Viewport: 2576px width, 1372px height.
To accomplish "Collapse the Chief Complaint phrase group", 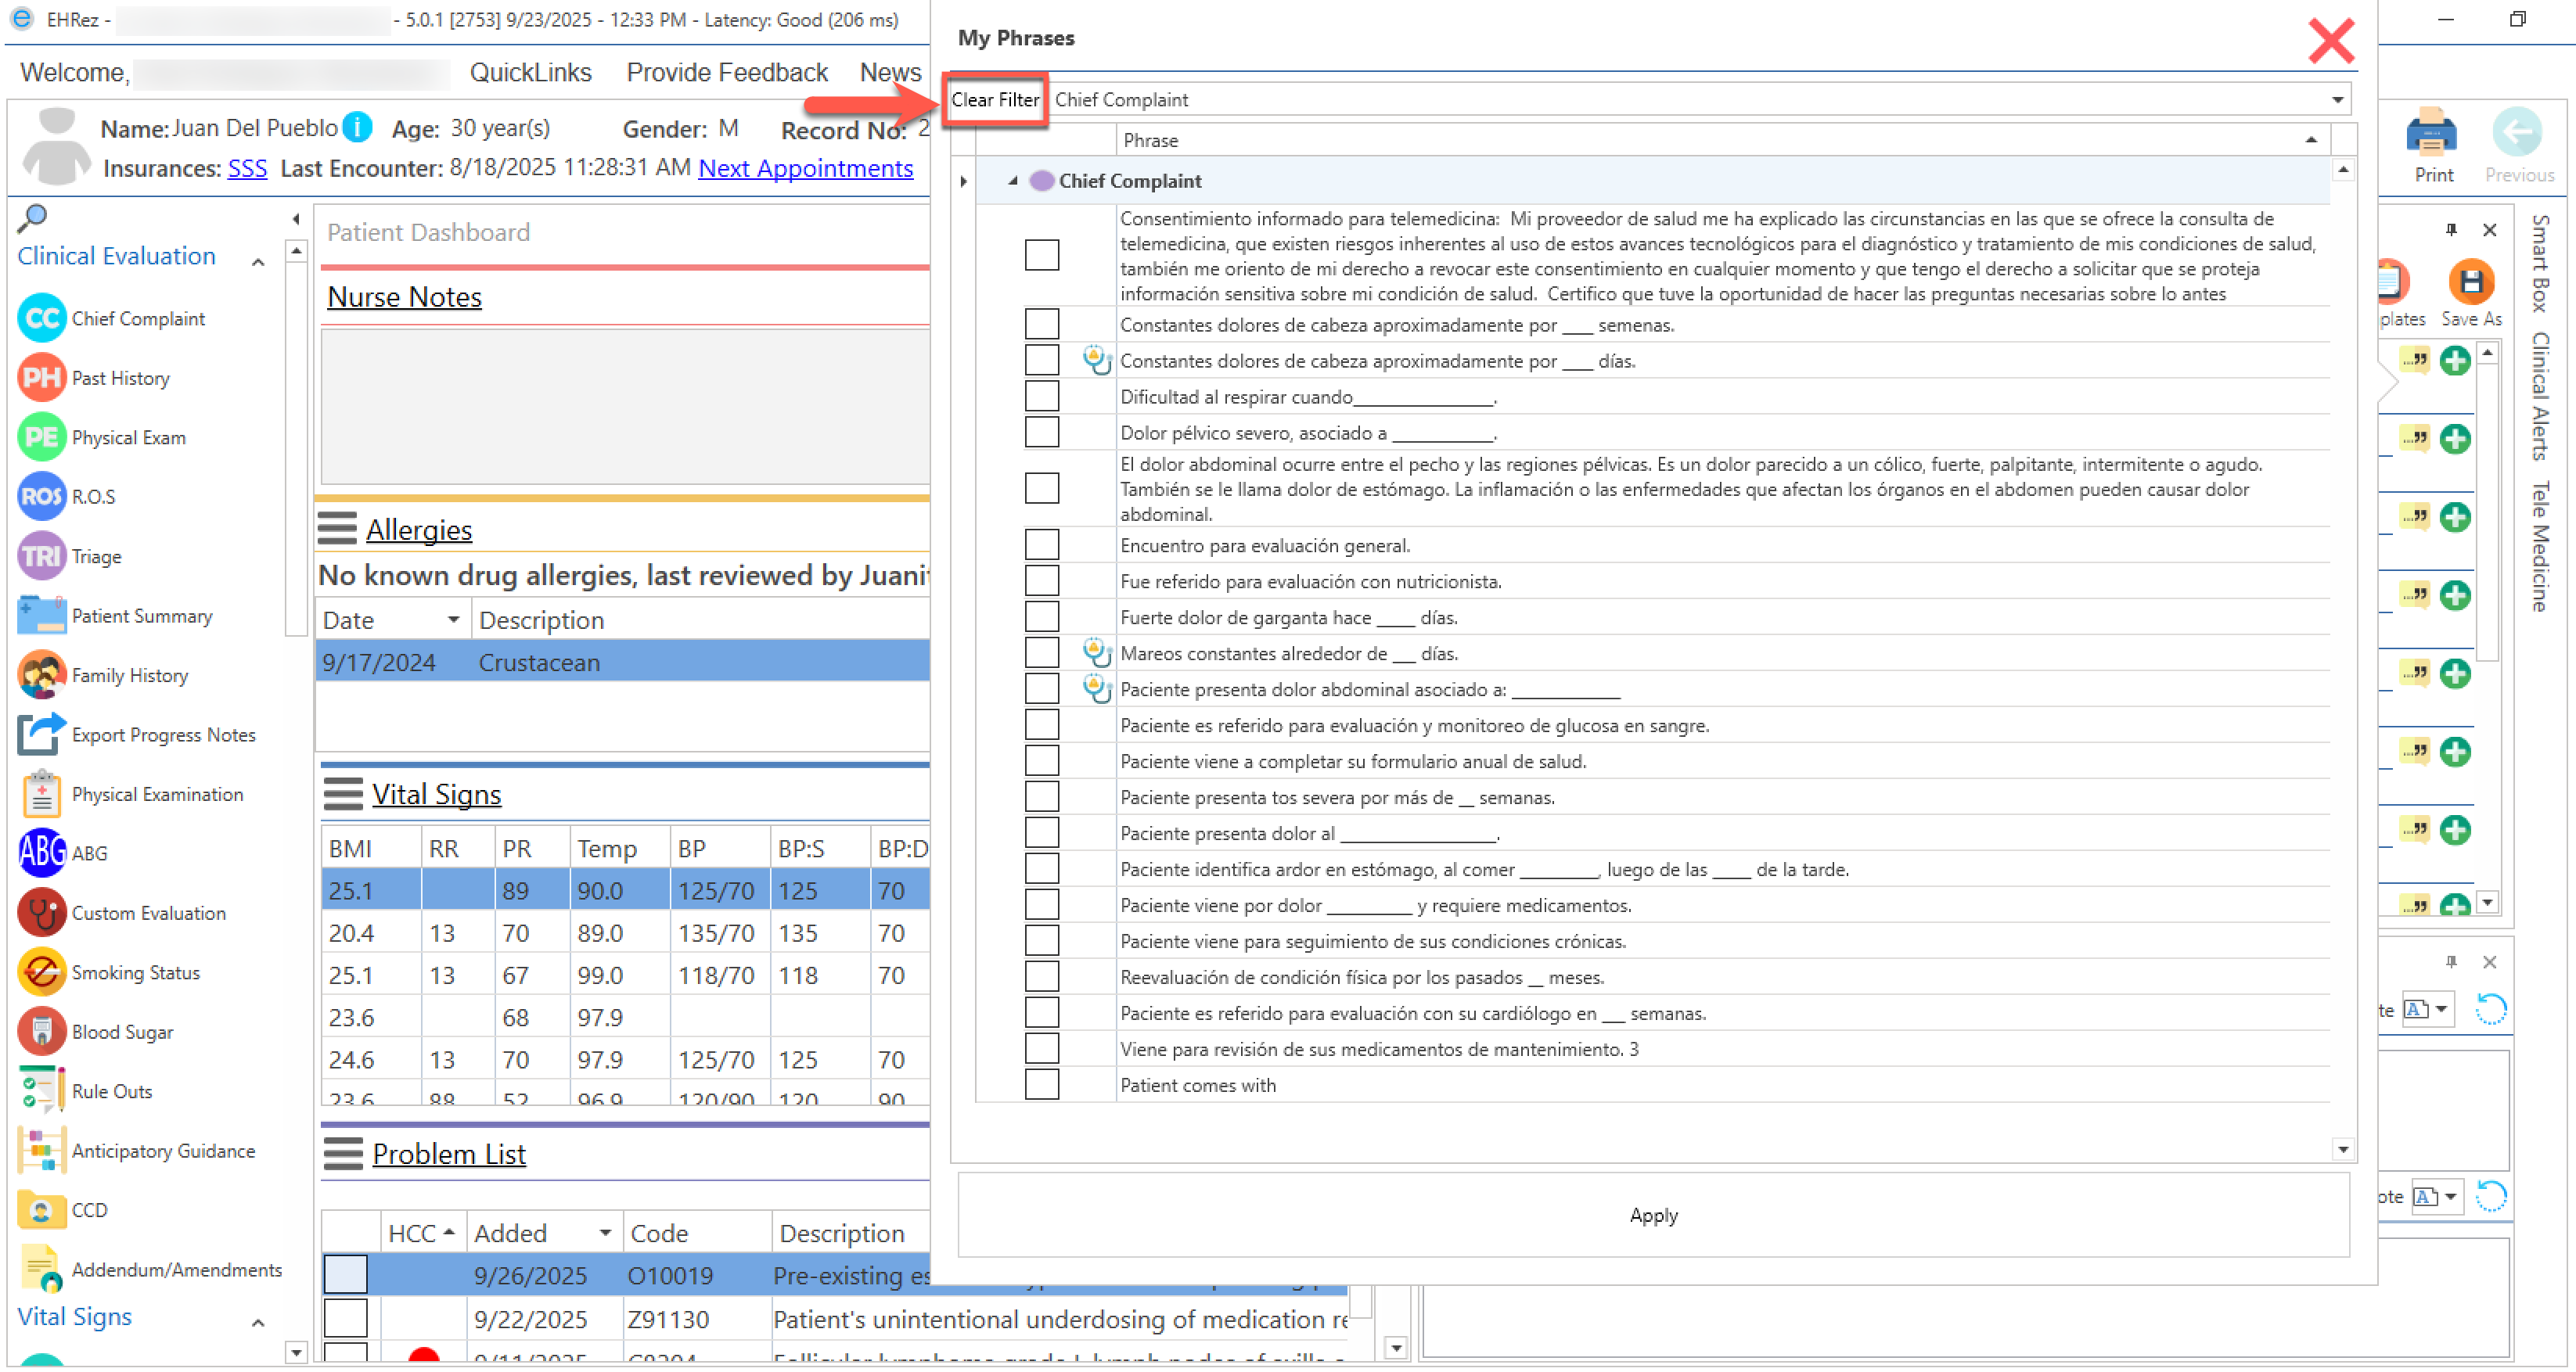I will click(x=1012, y=181).
